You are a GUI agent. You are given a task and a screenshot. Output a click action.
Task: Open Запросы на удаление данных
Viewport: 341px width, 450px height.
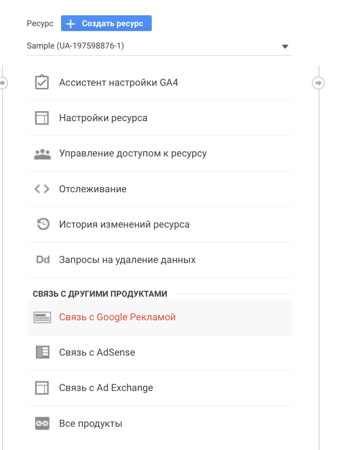127,260
